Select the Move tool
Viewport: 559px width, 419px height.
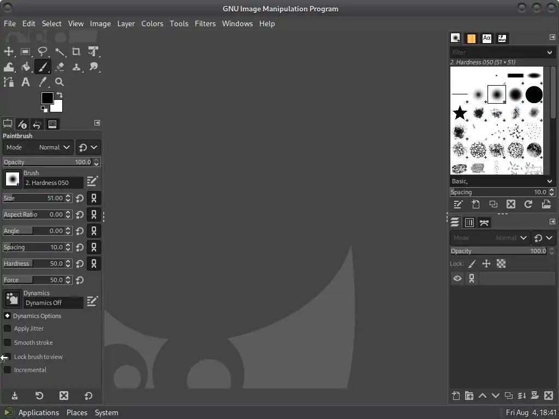[9, 51]
